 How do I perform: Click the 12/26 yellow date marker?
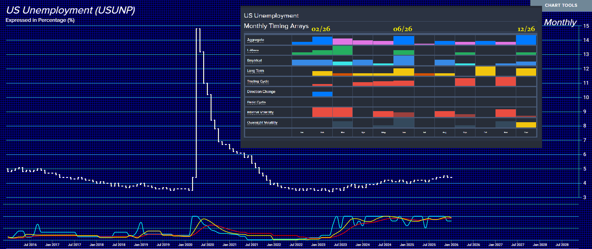click(x=526, y=29)
